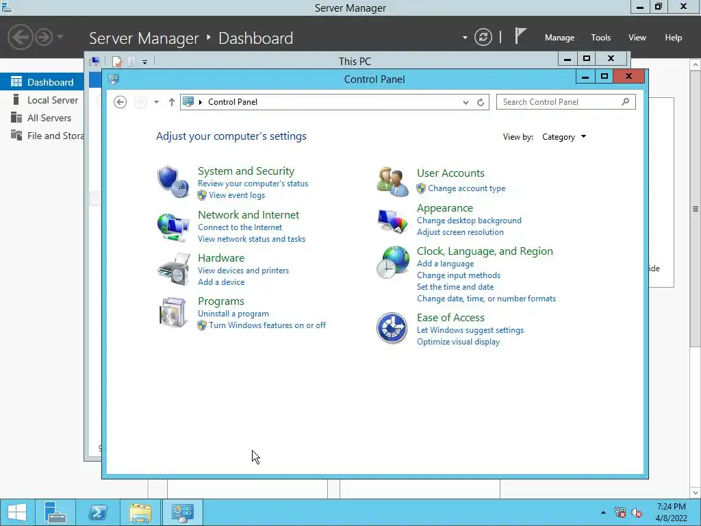The image size is (701, 526).
Task: Select All Servers in the sidebar
Action: click(42, 118)
